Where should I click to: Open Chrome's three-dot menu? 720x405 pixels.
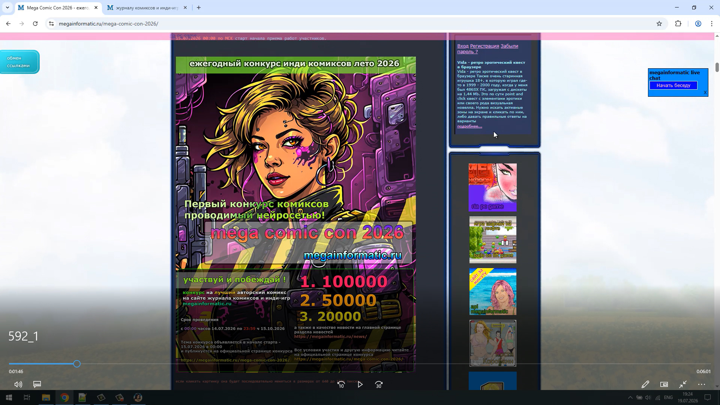[712, 24]
